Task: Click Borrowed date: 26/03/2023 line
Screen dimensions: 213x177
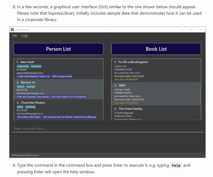Action: coord(129,76)
